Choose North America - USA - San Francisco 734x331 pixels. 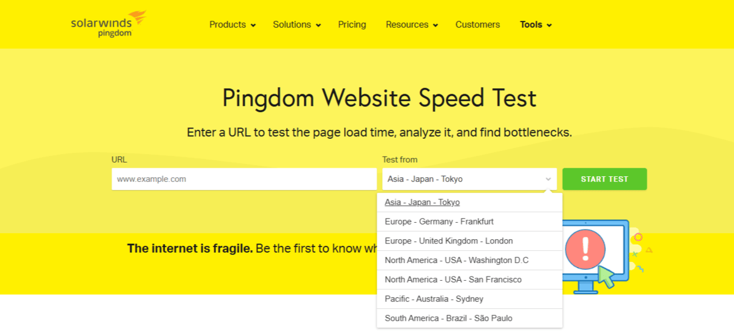coord(453,280)
